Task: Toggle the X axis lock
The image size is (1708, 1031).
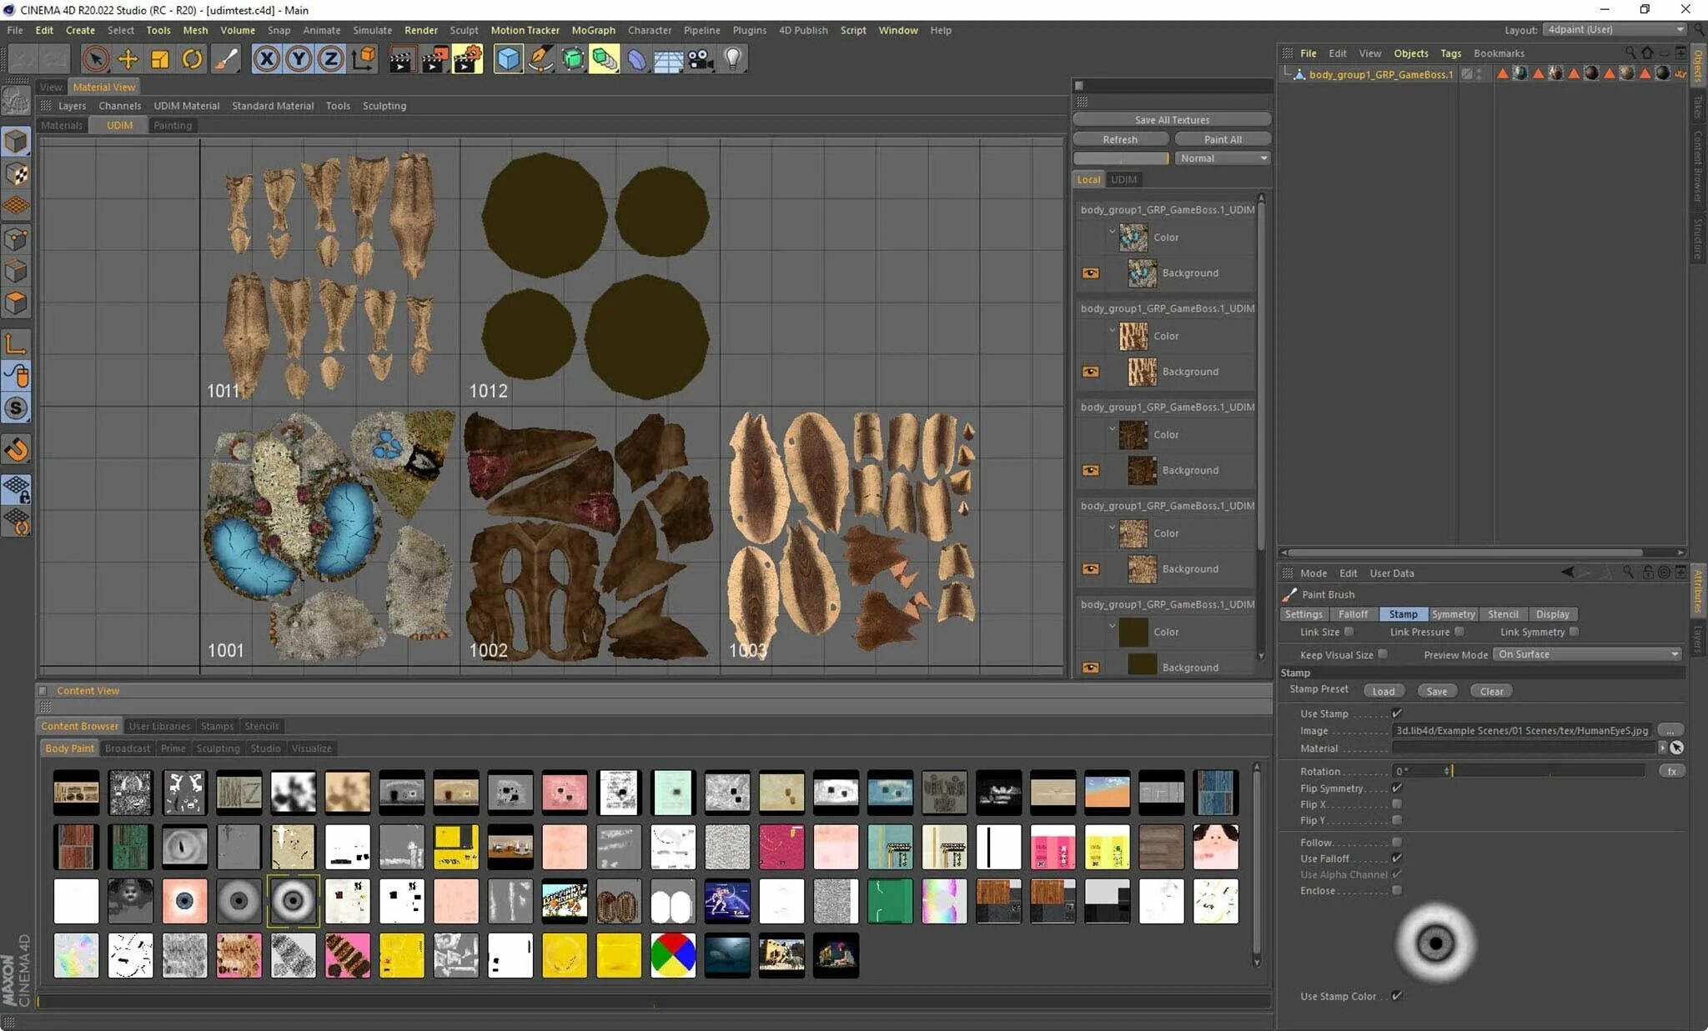Action: coord(266,59)
